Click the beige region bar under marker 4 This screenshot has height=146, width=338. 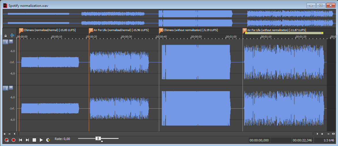pos(284,33)
